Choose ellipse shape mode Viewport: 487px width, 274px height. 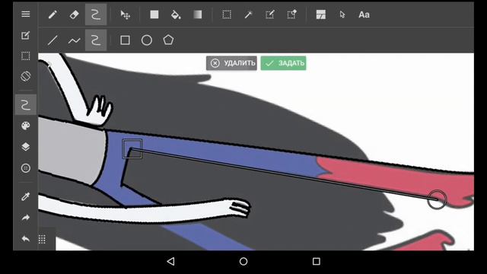[147, 40]
